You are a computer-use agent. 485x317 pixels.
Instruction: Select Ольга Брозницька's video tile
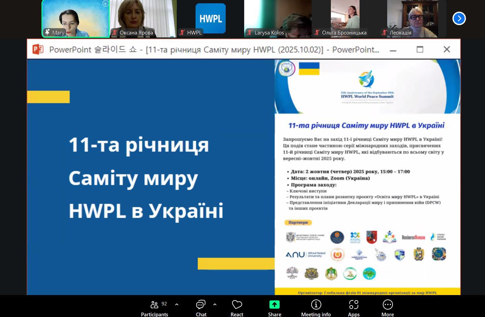click(345, 17)
